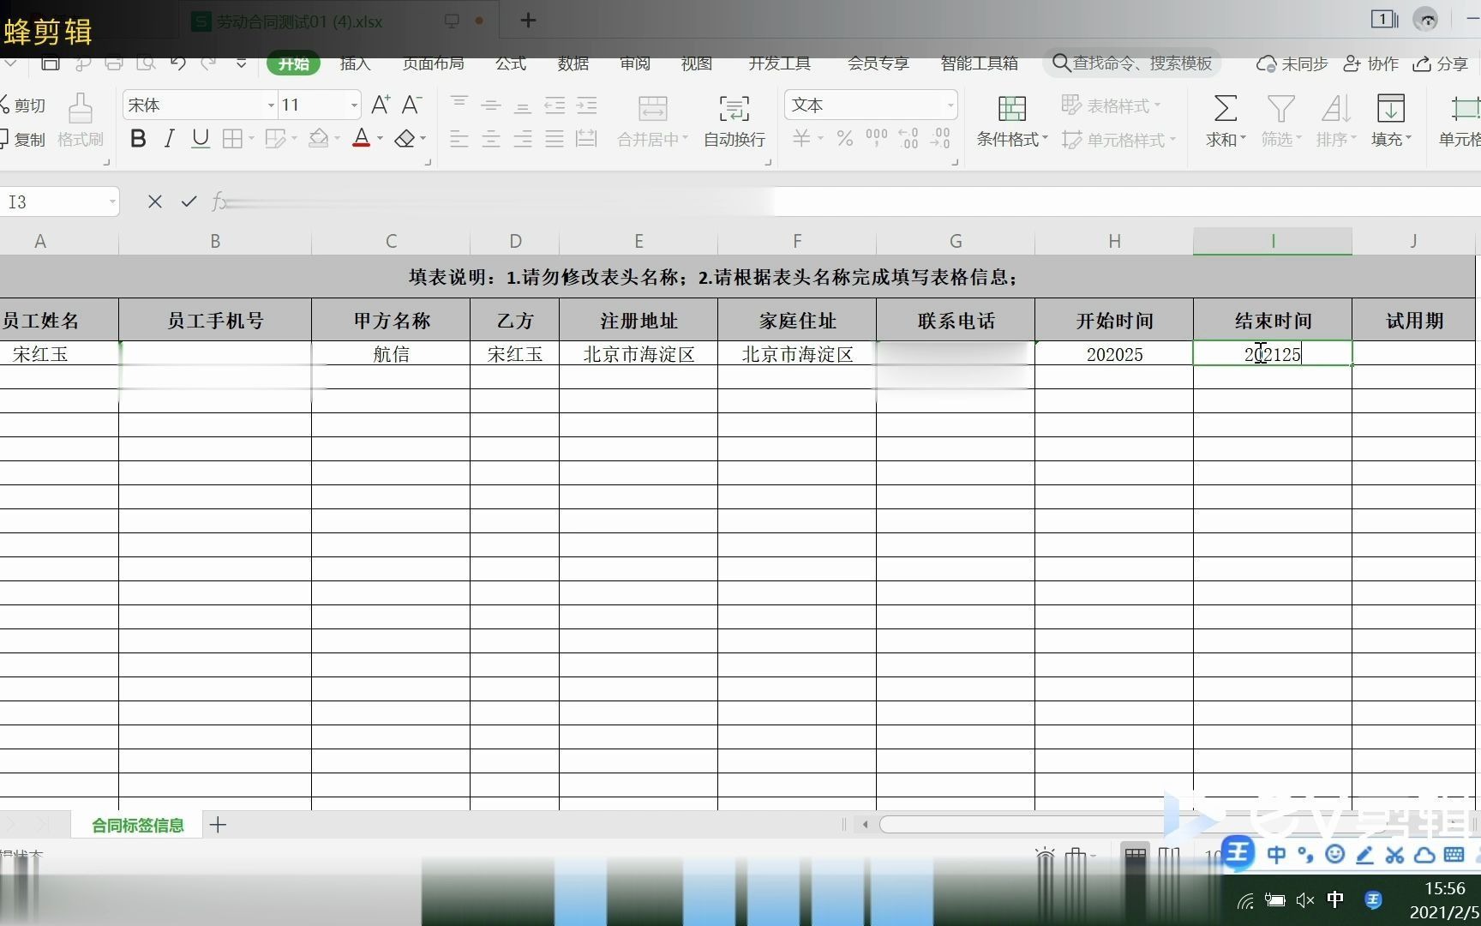Click the 查找命令 search box
This screenshot has height=926, width=1481.
pyautogui.click(x=1132, y=63)
